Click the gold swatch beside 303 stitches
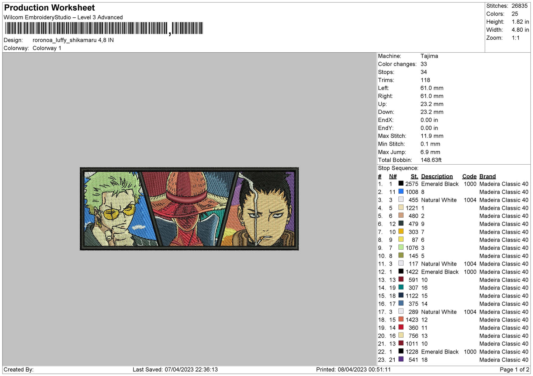This screenshot has height=376, width=533. coord(401,231)
